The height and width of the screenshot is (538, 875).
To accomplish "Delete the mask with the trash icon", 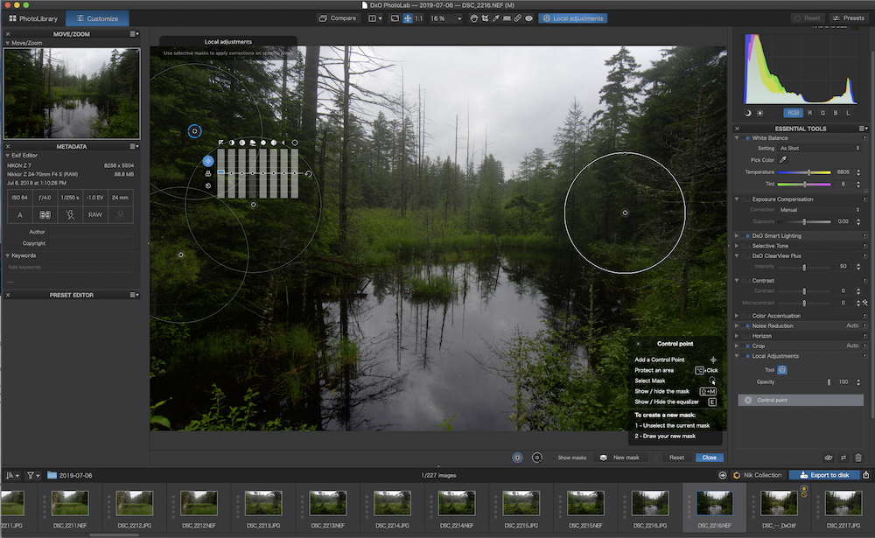I will tap(858, 458).
